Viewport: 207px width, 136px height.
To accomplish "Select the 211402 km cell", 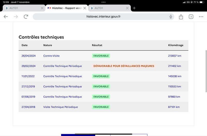I will tap(174, 66).
